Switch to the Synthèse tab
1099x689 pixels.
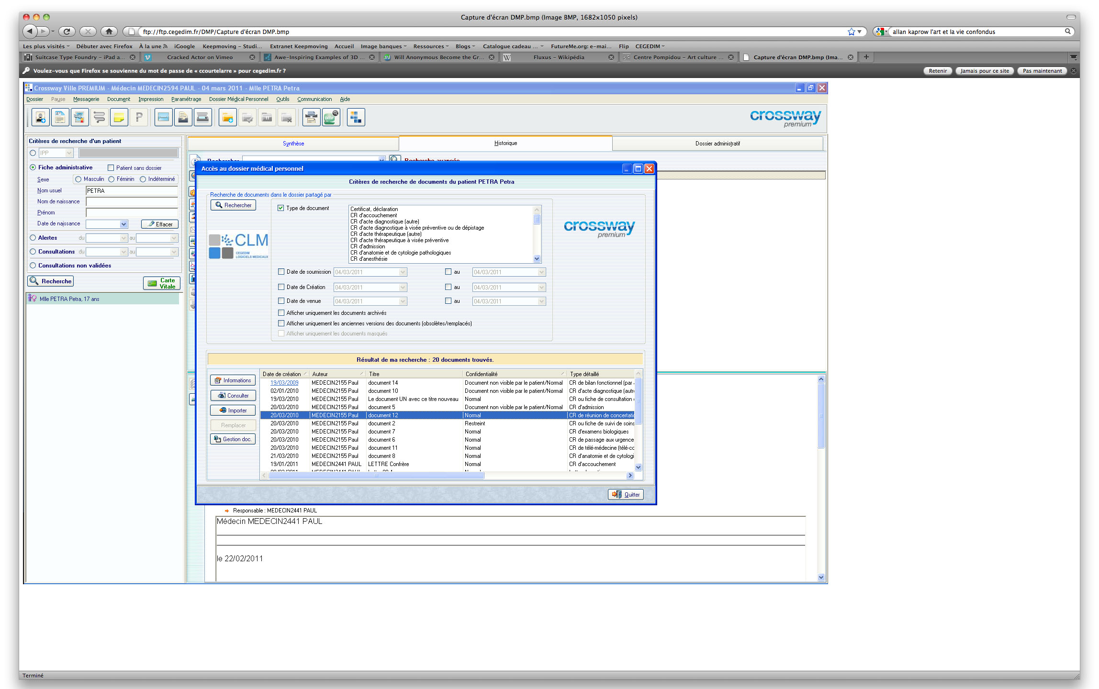pyautogui.click(x=293, y=144)
